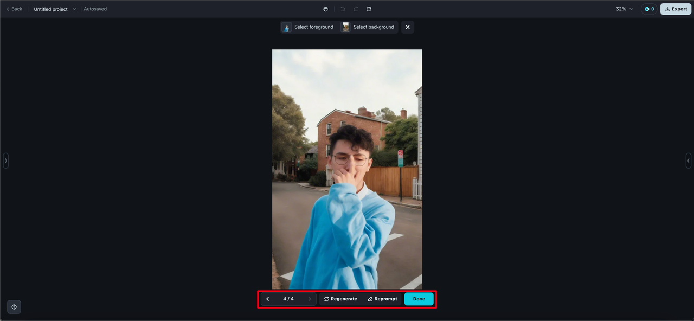Viewport: 694px width, 321px height.
Task: Regenerate the image results
Action: (x=340, y=299)
